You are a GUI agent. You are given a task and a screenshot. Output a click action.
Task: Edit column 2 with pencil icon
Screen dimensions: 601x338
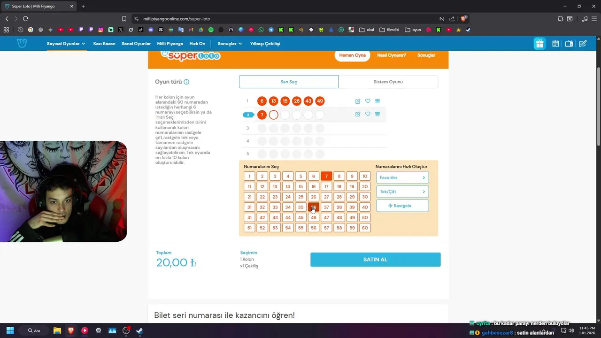click(x=358, y=114)
